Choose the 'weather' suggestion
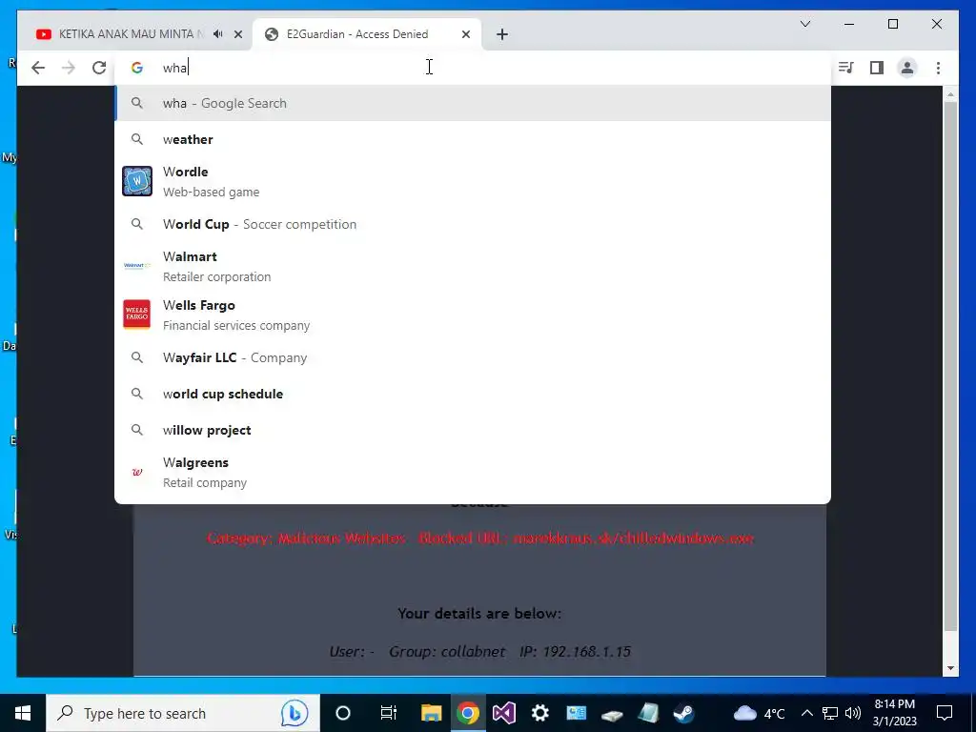This screenshot has width=976, height=732. [473, 139]
